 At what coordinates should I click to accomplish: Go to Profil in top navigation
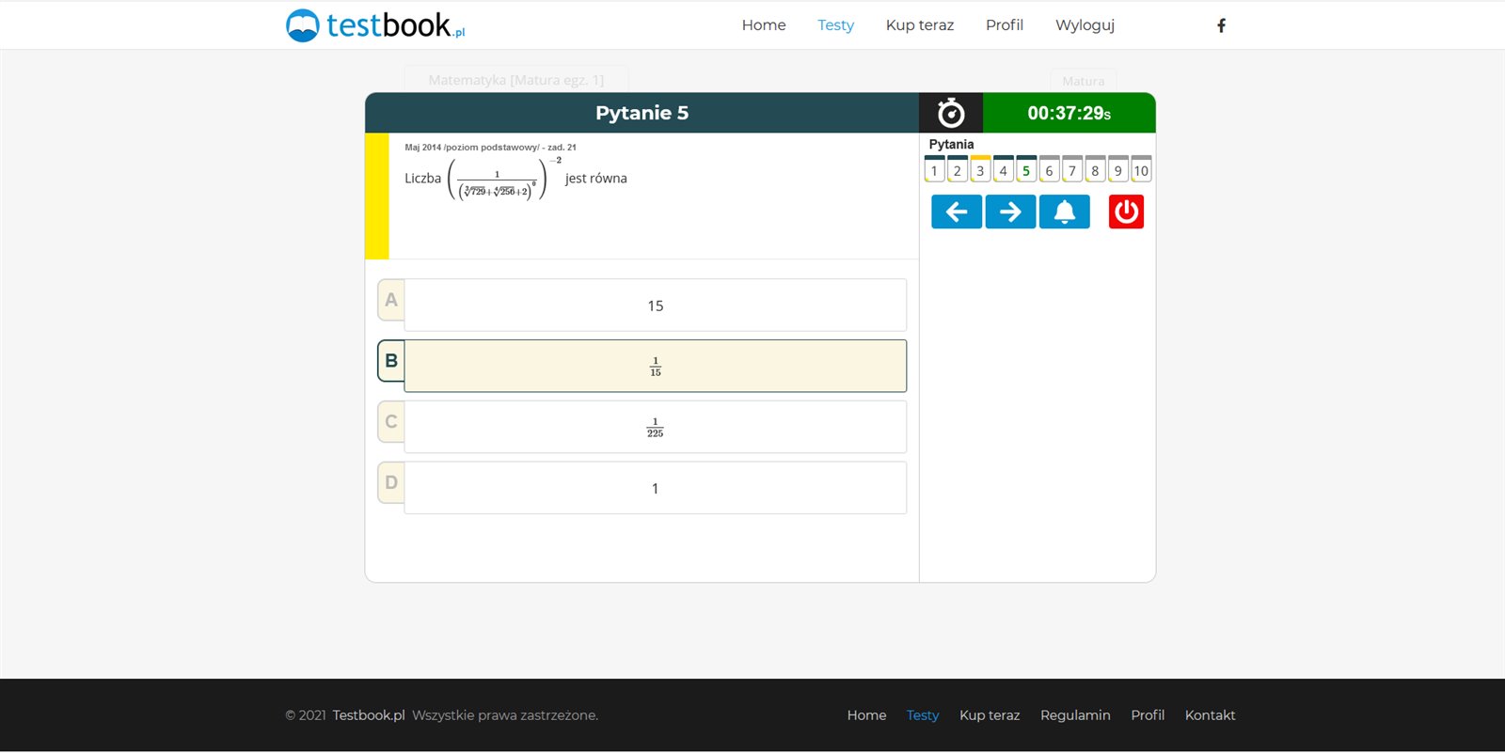click(1004, 25)
